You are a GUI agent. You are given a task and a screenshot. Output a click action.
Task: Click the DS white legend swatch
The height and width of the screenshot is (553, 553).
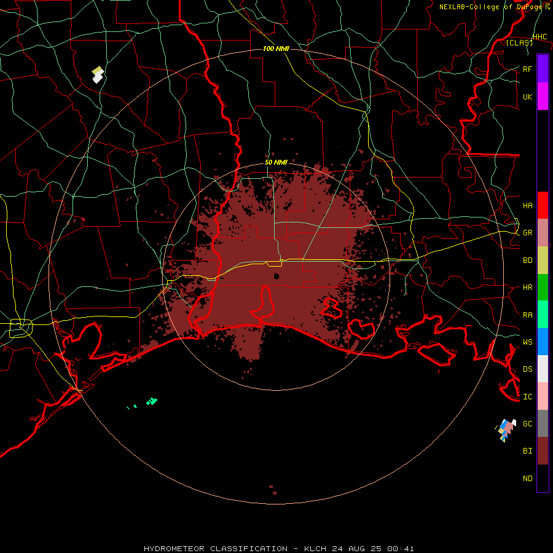(x=543, y=369)
